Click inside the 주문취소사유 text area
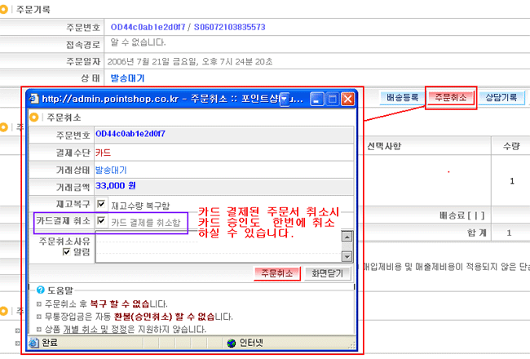Viewport: 530px width, 359px height. [217, 245]
